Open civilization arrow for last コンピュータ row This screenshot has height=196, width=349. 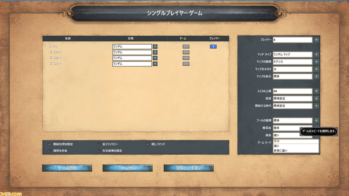[x=155, y=64]
